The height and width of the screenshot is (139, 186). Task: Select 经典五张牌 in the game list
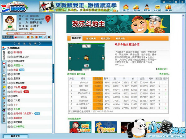tap(19, 83)
